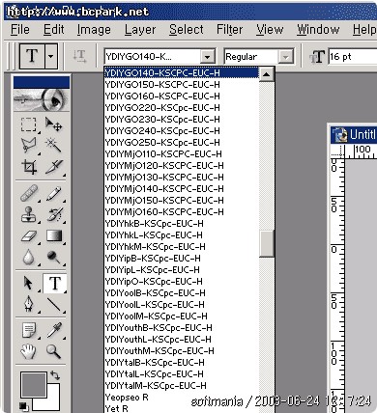Viewport: 377px width, 413px height.
Task: Select the Eraser tool
Action: 28,235
